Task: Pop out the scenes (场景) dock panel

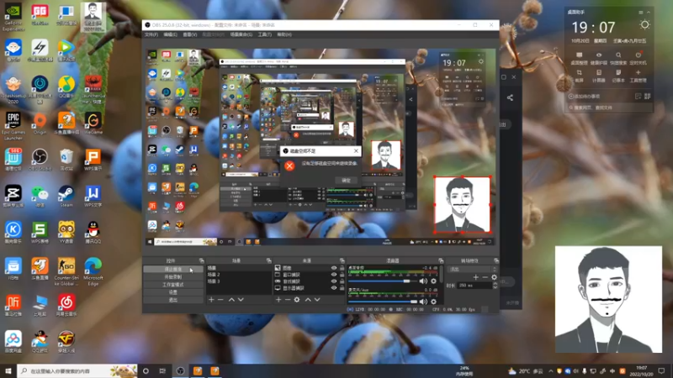Action: pyautogui.click(x=268, y=260)
